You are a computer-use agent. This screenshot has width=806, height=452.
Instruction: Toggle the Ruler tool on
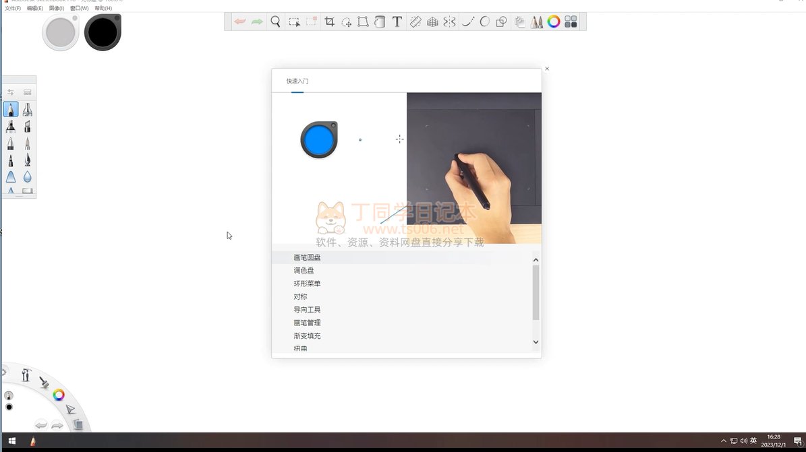tap(415, 22)
